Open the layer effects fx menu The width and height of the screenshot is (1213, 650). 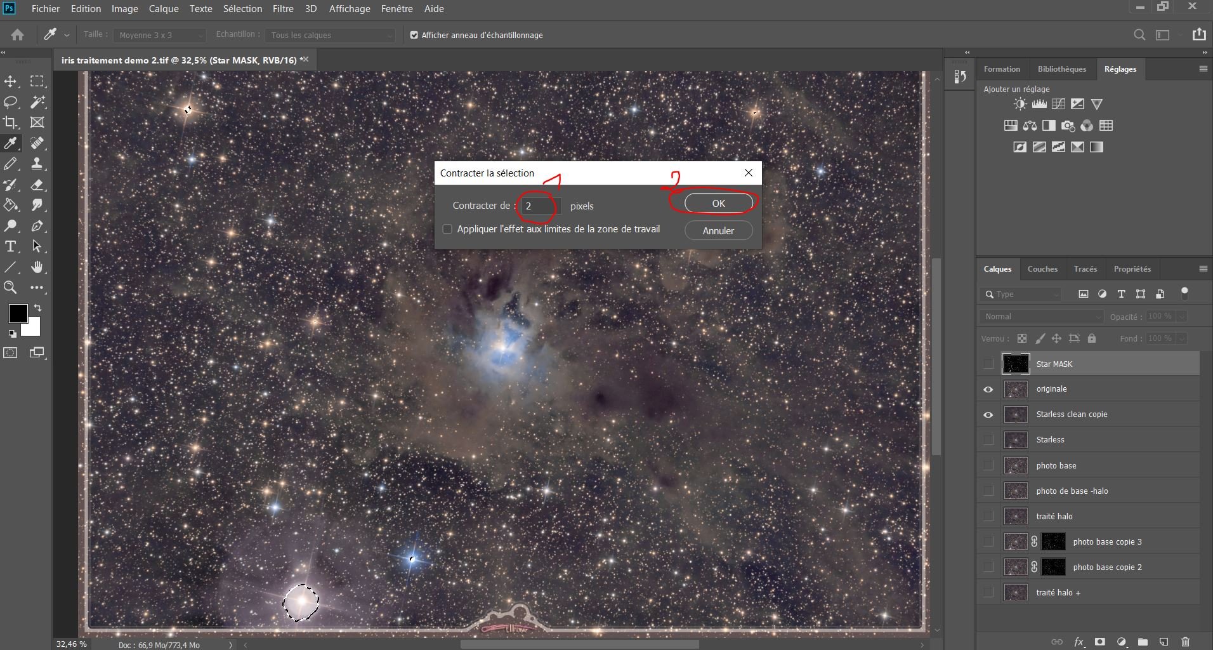(1079, 642)
